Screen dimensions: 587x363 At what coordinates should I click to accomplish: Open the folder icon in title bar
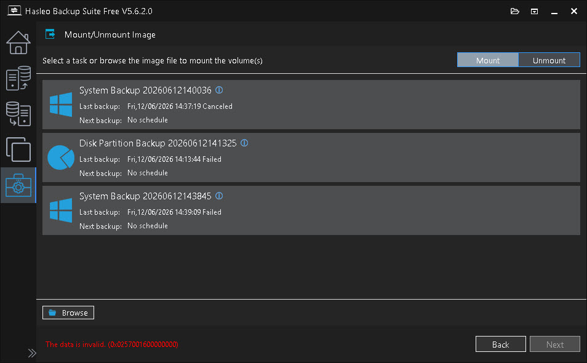tap(515, 11)
